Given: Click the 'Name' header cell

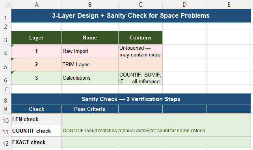Looking at the screenshot, I should (x=90, y=37).
